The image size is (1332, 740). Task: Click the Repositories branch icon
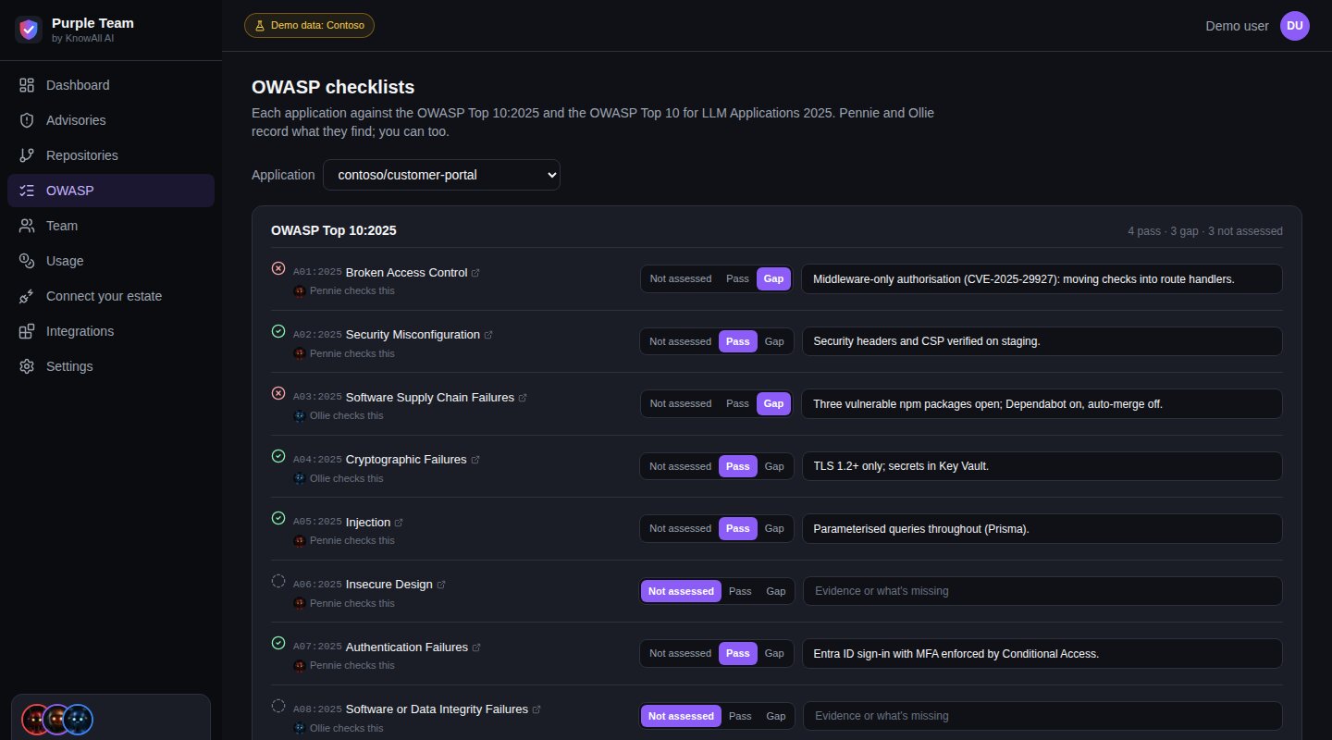[27, 155]
